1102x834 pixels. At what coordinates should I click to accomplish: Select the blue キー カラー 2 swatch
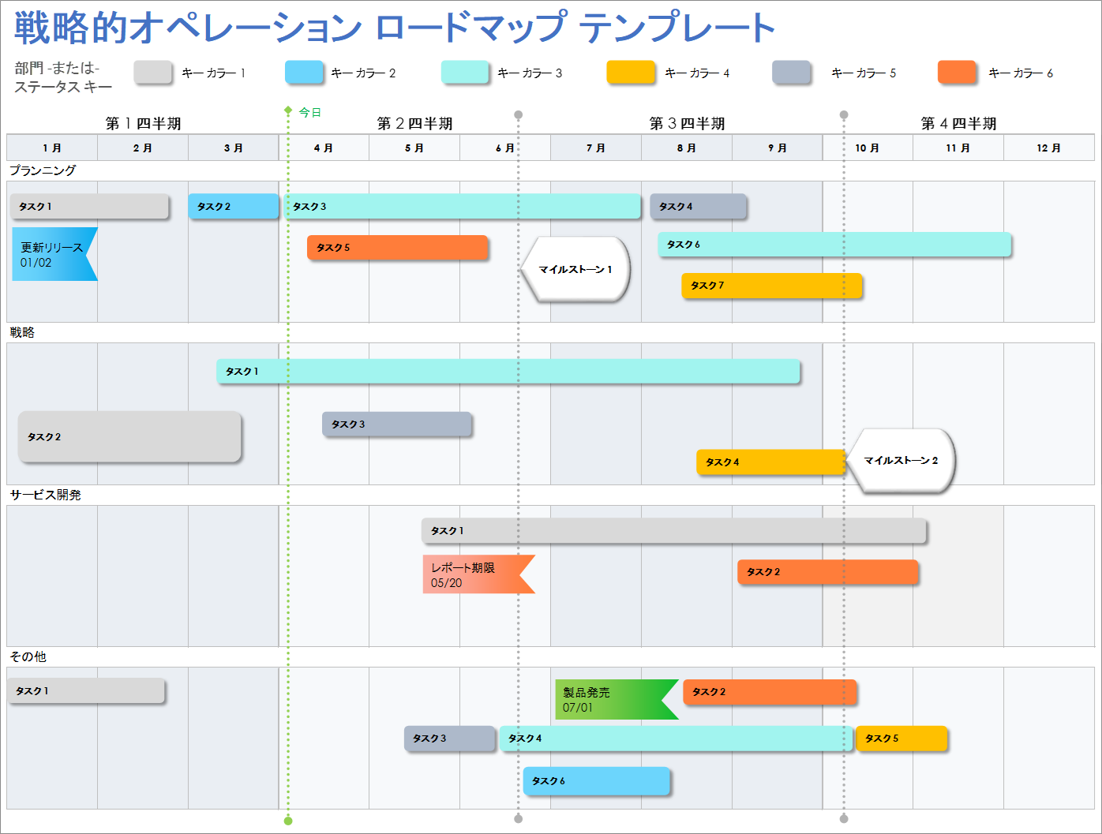click(305, 73)
